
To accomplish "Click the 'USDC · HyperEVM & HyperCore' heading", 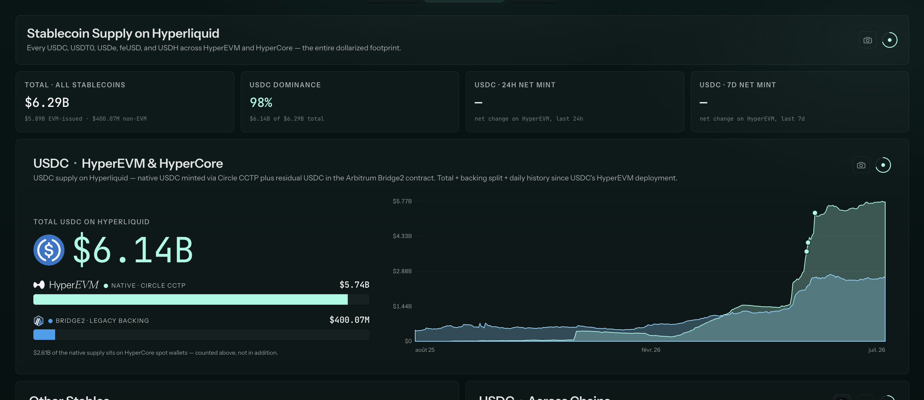I will (128, 163).
